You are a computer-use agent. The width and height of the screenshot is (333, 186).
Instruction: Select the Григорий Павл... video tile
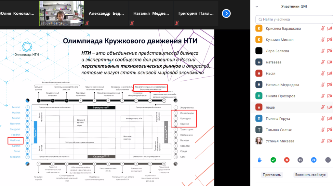tap(196, 13)
